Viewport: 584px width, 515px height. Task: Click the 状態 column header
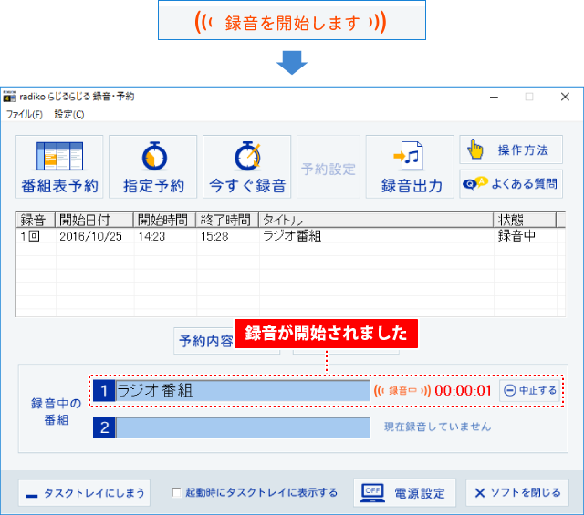[526, 220]
